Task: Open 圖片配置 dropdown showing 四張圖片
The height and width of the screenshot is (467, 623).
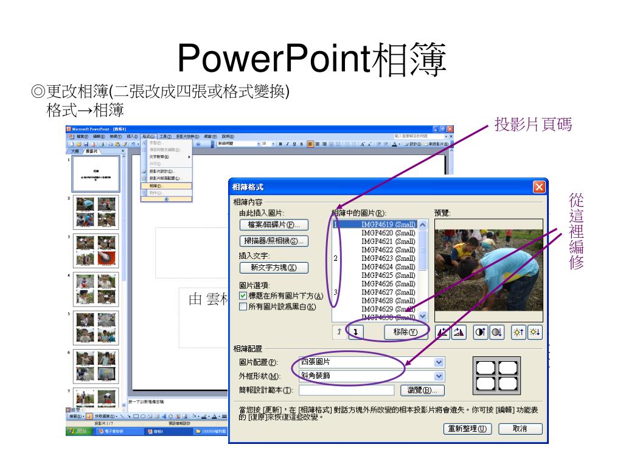Action: [x=439, y=362]
